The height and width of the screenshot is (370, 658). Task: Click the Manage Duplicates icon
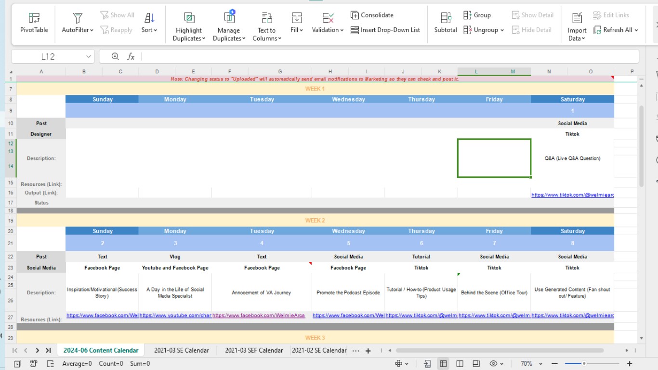point(229,17)
